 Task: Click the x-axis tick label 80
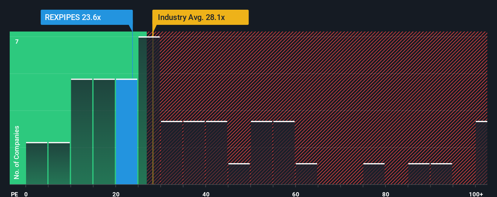(x=385, y=194)
